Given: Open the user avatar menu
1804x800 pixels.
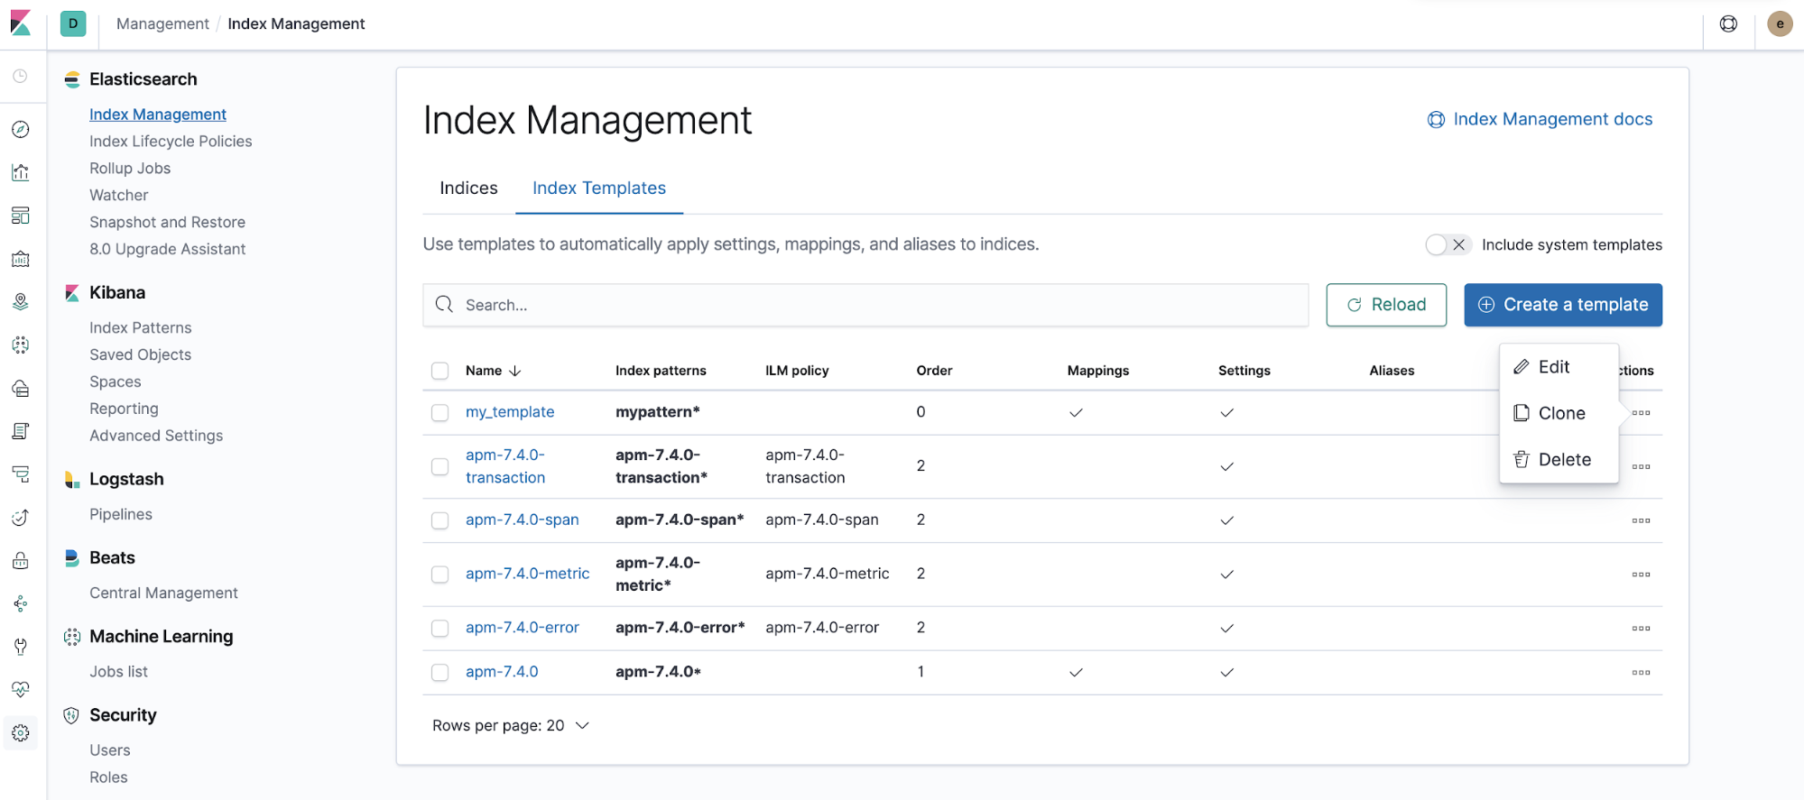Looking at the screenshot, I should point(1780,24).
